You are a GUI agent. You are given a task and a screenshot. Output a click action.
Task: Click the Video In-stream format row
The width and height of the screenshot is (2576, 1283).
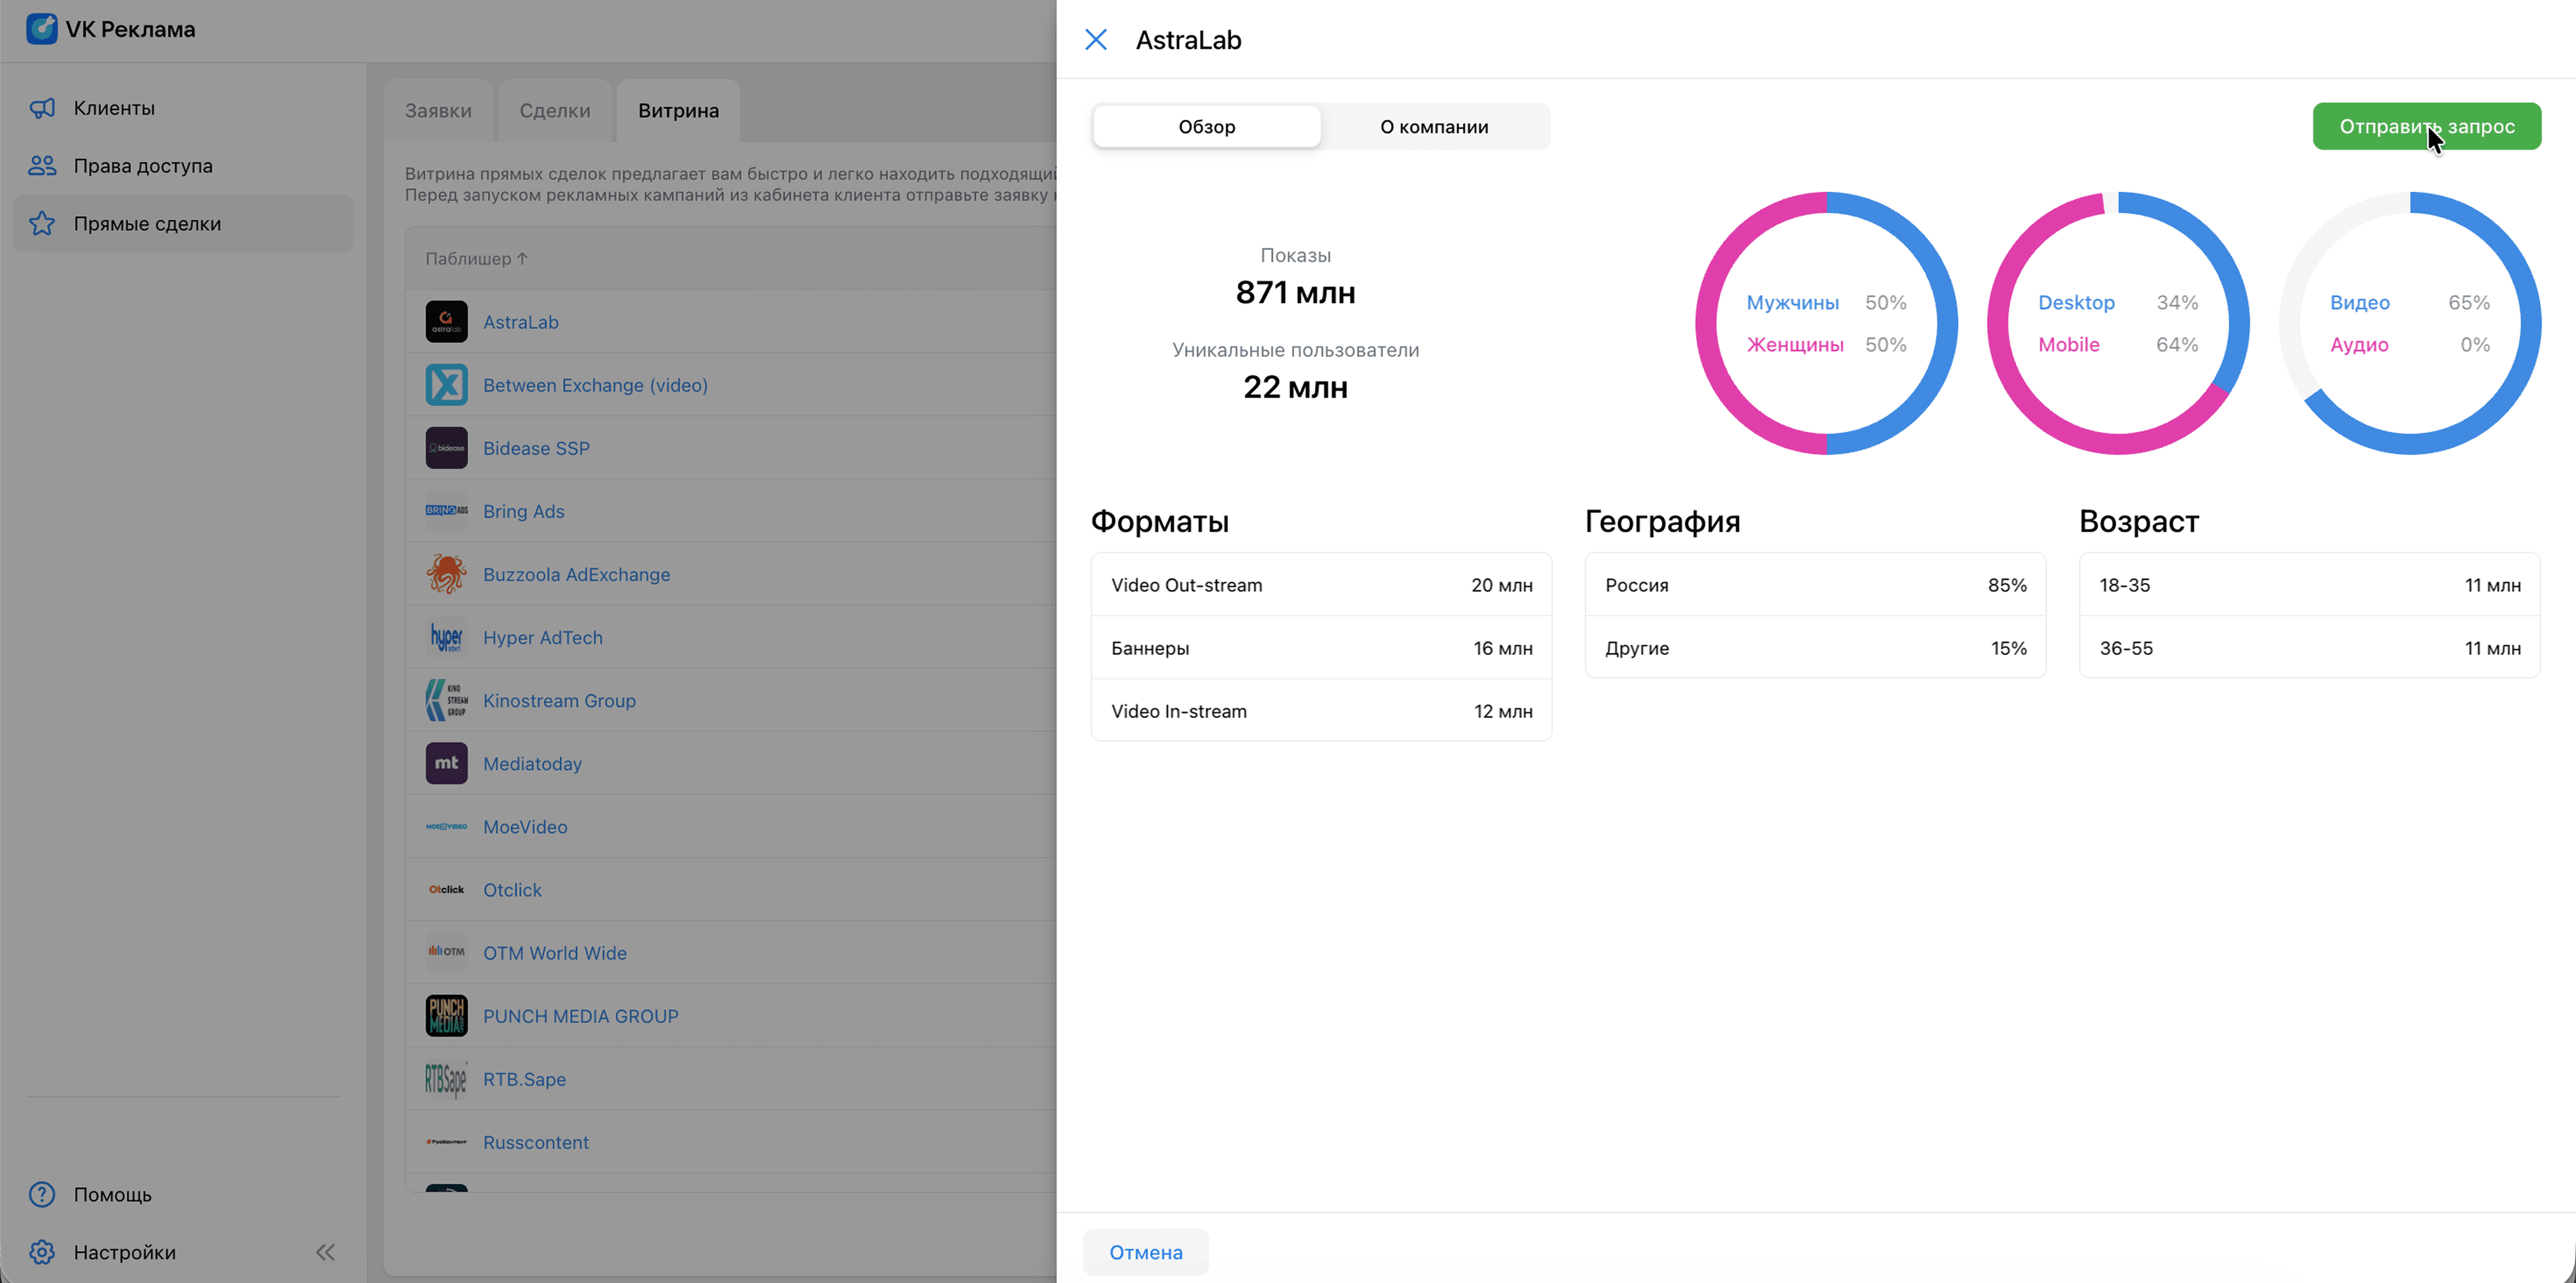click(x=1321, y=711)
